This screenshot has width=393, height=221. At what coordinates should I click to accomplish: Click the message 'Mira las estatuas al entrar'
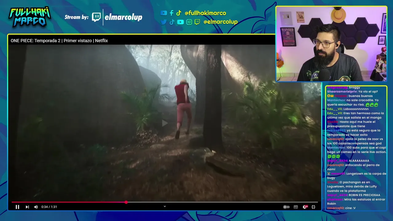click(x=365, y=199)
